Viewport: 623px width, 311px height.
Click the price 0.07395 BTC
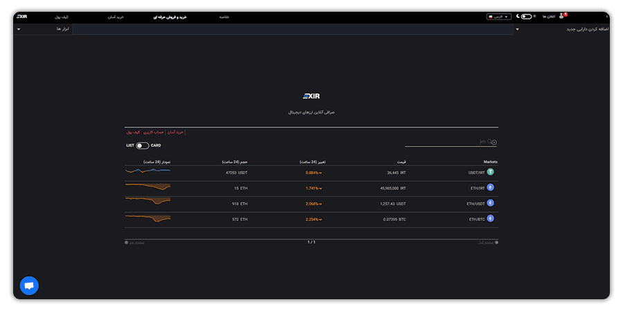coord(395,219)
